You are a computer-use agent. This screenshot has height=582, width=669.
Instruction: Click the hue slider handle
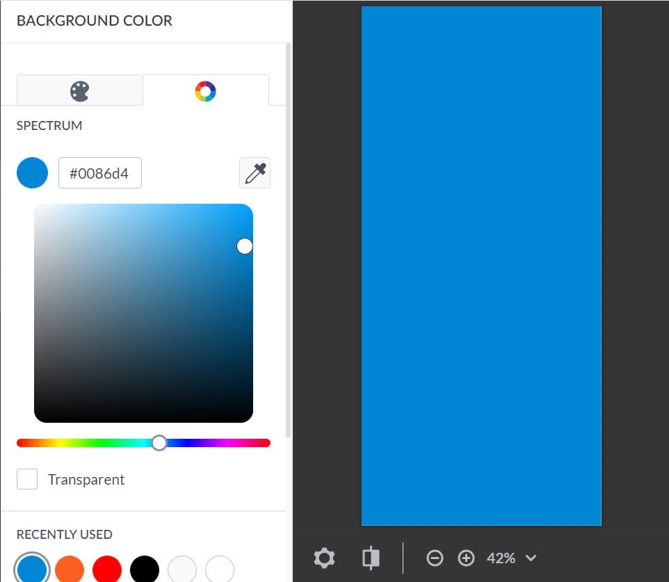[x=159, y=443]
